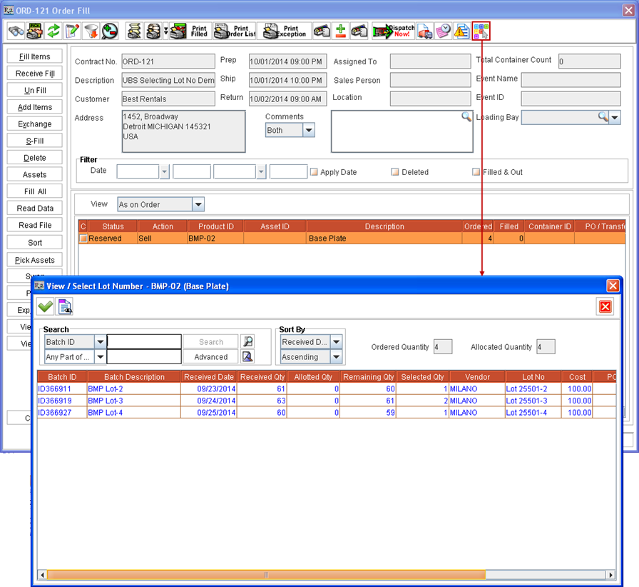
Task: Click the advanced search magnifier icon
Action: pyautogui.click(x=247, y=356)
